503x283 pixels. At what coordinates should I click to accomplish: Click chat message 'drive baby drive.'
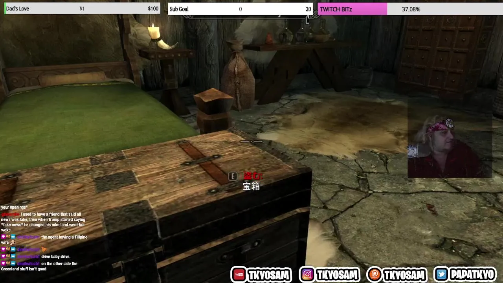56,257
